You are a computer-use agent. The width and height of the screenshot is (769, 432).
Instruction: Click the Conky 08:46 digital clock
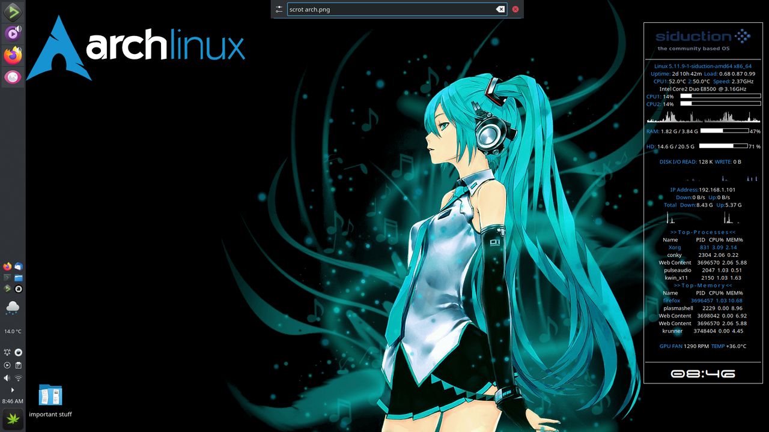pyautogui.click(x=703, y=374)
